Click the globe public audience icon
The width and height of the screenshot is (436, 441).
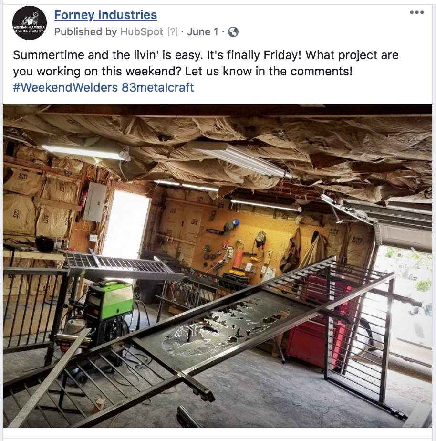[x=233, y=32]
